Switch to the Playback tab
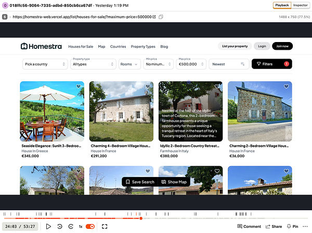 pyautogui.click(x=282, y=5)
